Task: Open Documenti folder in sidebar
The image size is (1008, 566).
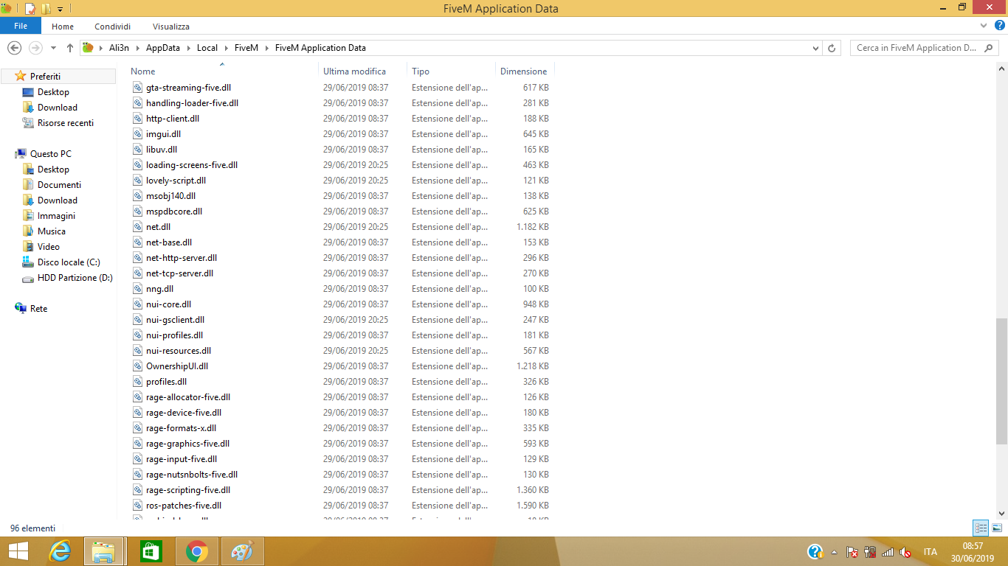Action: pos(59,185)
